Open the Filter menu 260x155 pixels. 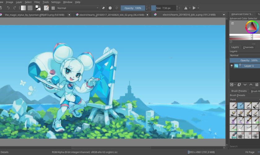coord(37,2)
